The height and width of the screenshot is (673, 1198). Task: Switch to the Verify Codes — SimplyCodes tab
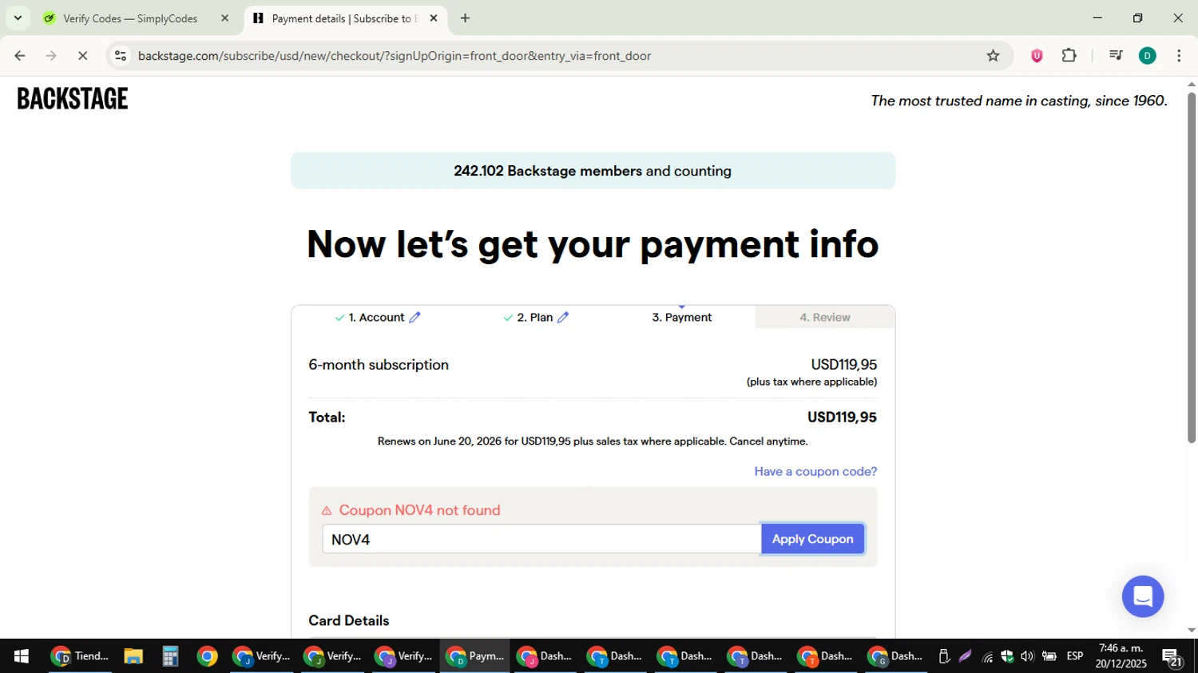[131, 18]
